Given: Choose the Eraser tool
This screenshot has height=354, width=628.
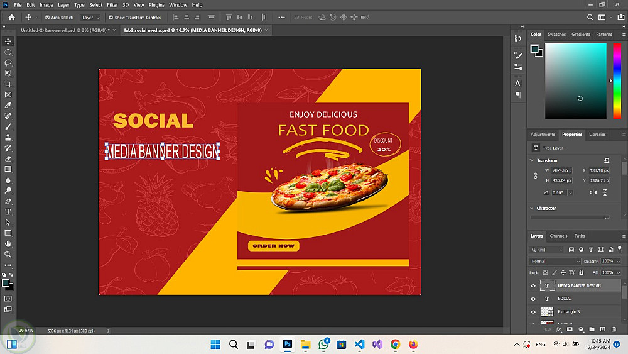Looking at the screenshot, I should (x=8, y=158).
